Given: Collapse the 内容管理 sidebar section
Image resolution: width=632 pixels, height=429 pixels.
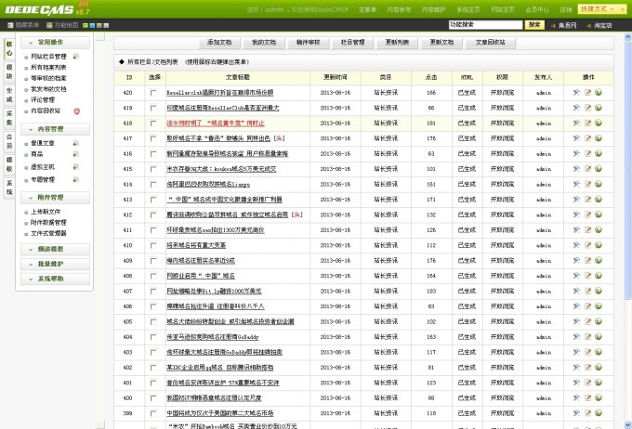Looking at the screenshot, I should (x=55, y=129).
